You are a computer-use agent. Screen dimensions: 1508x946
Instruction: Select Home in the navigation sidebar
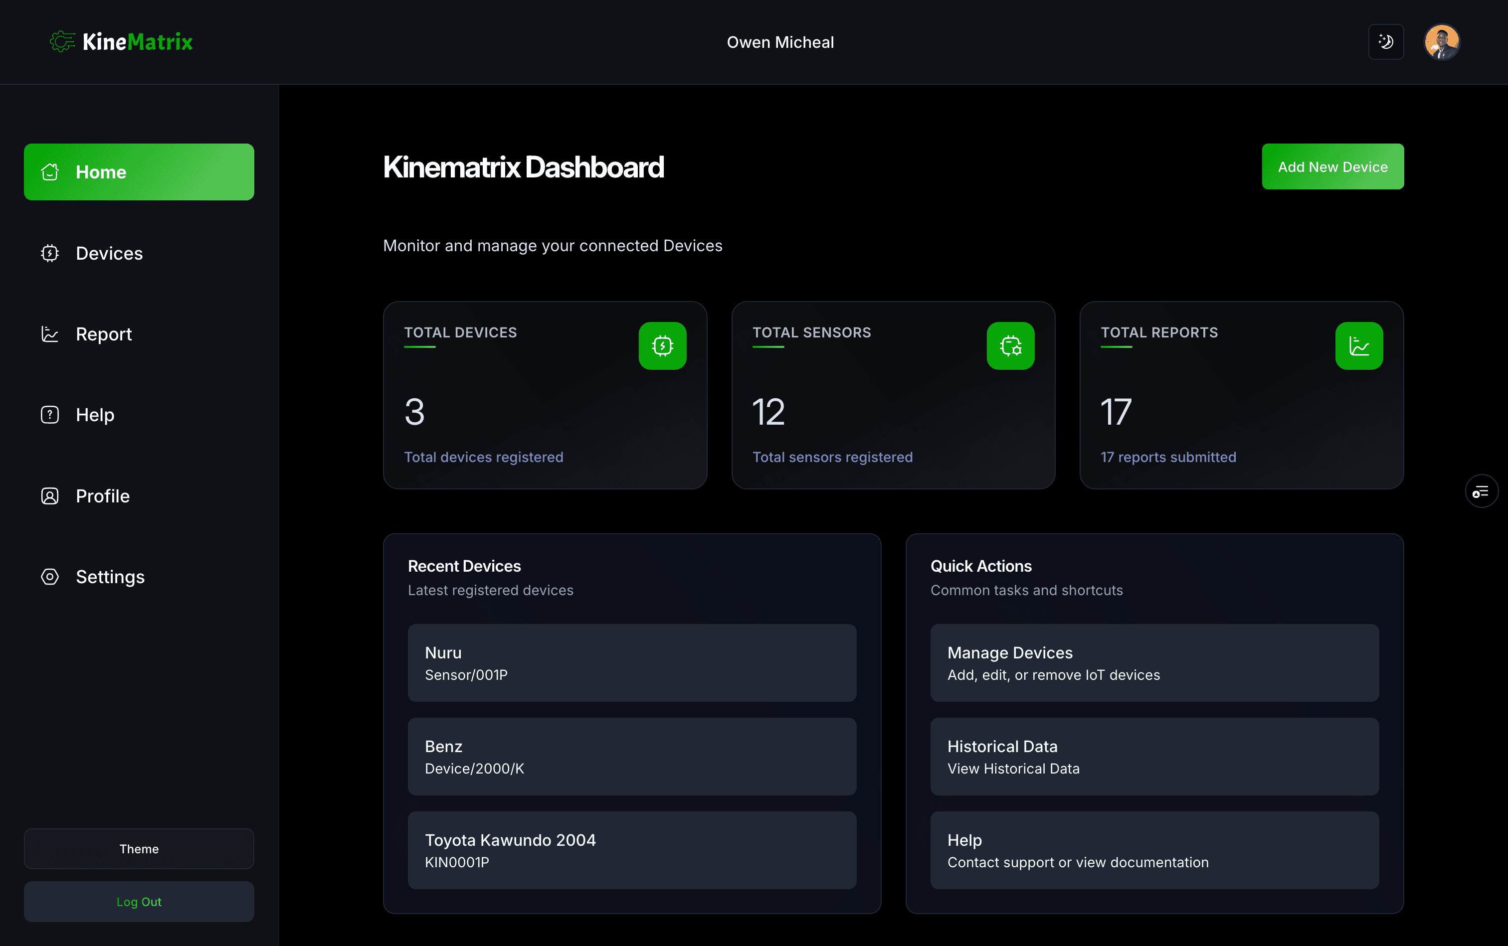point(139,171)
